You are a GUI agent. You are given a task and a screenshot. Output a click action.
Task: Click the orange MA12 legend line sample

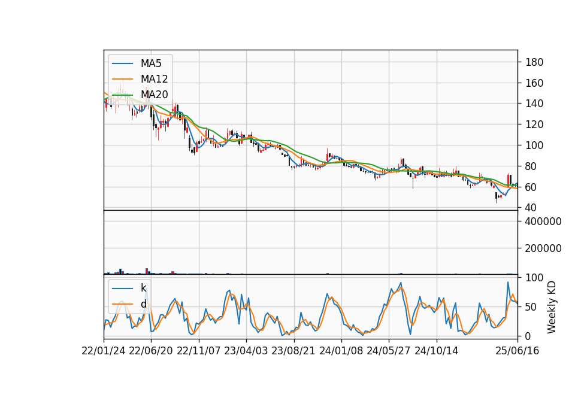[x=122, y=79]
